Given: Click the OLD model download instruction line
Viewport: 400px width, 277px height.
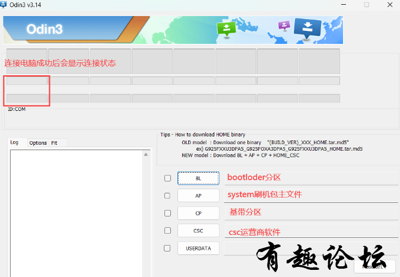Looking at the screenshot, I should (265, 142).
